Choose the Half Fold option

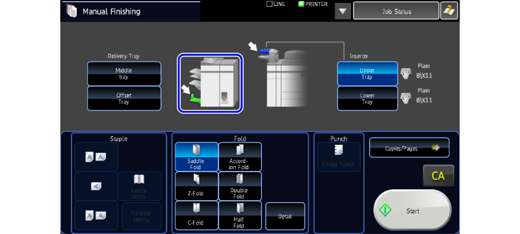click(240, 215)
